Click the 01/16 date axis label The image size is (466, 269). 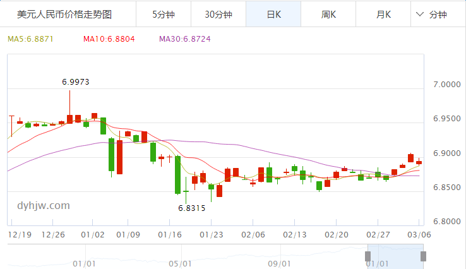[170, 235]
